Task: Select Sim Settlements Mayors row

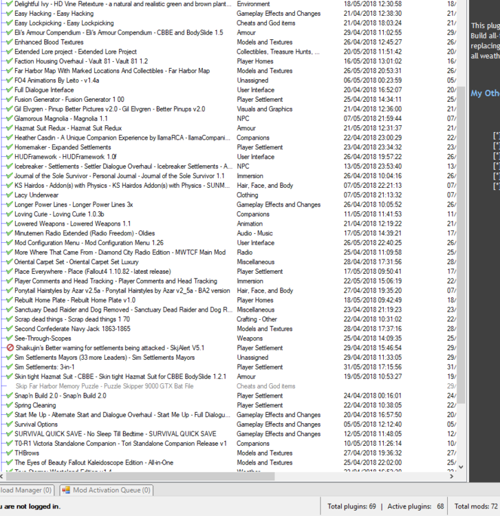Action: pyautogui.click(x=228, y=357)
